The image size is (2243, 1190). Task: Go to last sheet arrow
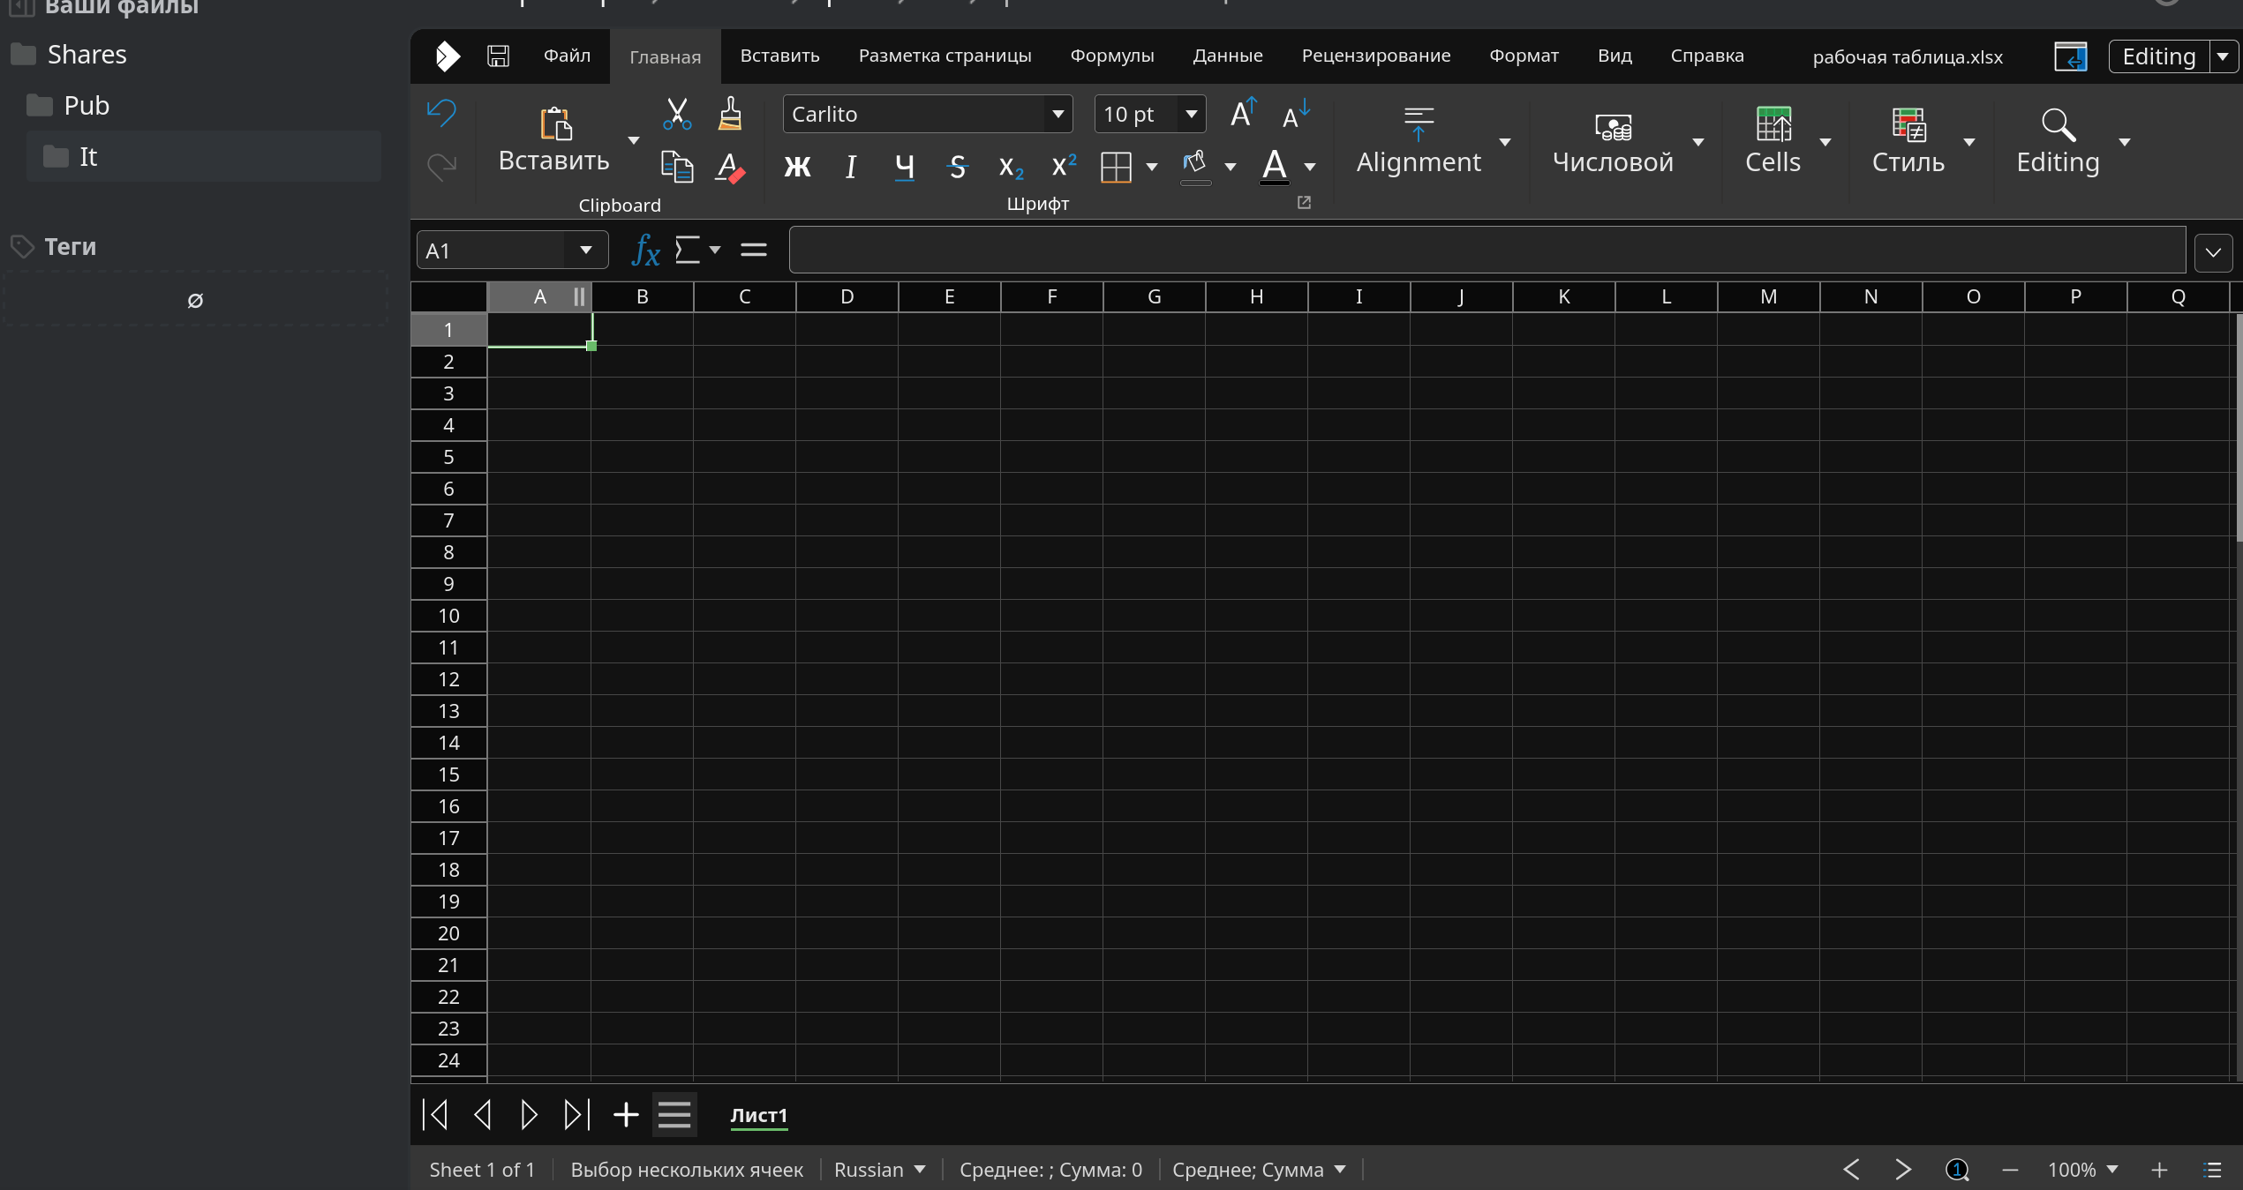tap(576, 1114)
